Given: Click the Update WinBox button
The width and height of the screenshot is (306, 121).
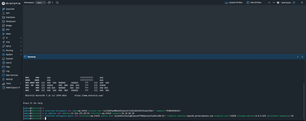Looking at the screenshot, I should pos(234,2).
